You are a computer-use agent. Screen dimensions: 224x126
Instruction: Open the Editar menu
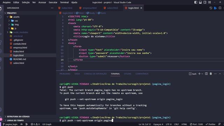(x=16, y=2)
